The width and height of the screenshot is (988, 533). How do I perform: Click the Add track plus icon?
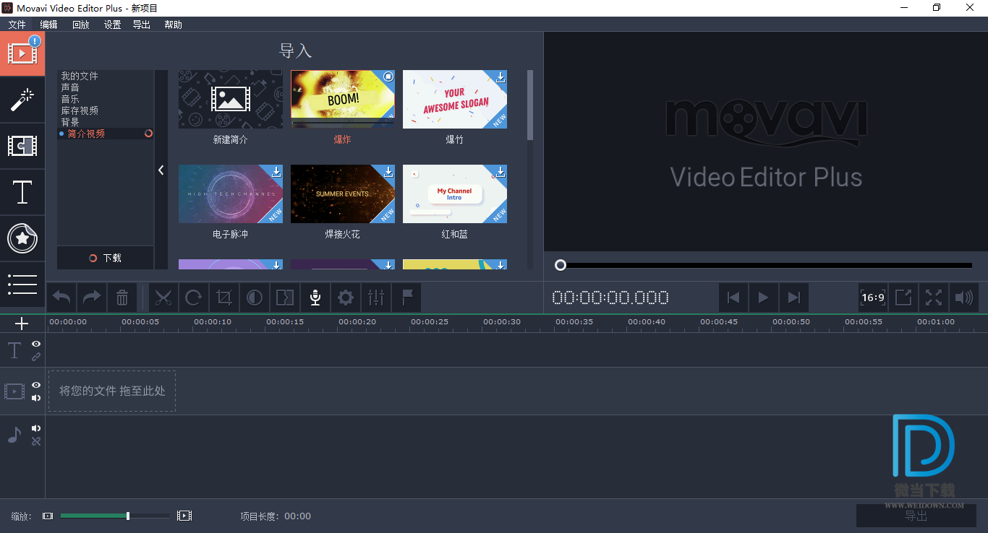click(x=22, y=324)
